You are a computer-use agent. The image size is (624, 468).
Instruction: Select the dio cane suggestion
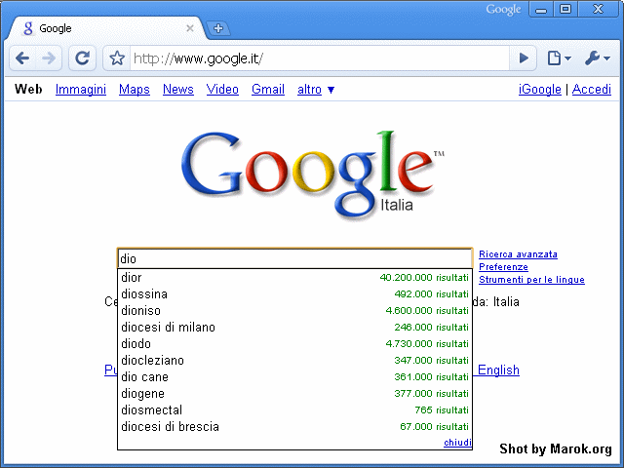(x=294, y=377)
